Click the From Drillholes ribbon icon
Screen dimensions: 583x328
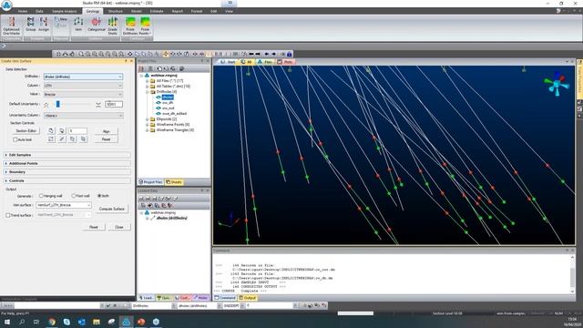(x=130, y=26)
